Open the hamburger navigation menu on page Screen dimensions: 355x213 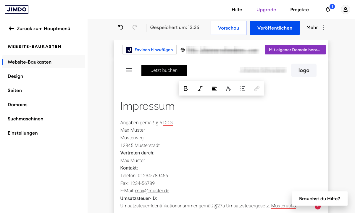point(129,70)
